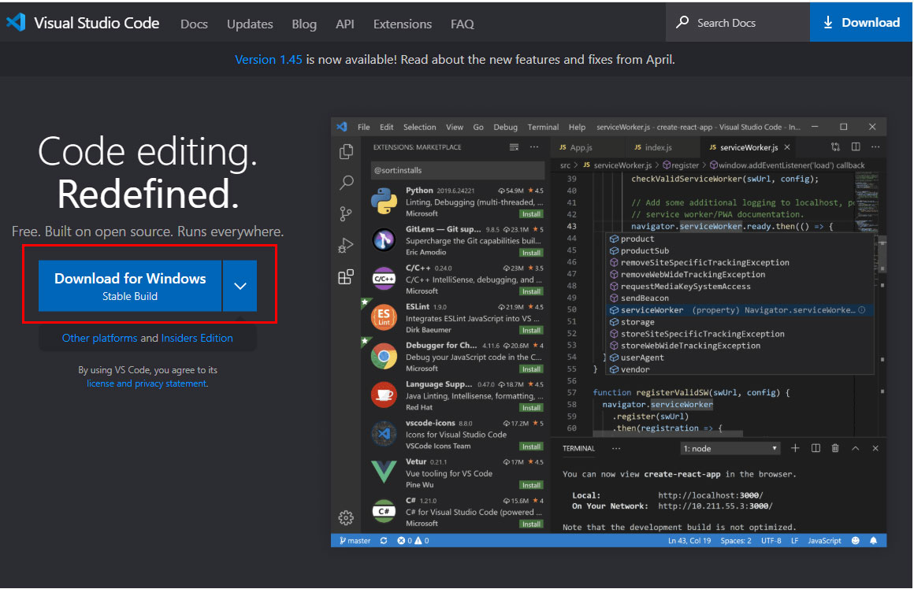The width and height of the screenshot is (914, 589).
Task: Click the Debugger for Chrome extension icon
Action: [x=385, y=356]
